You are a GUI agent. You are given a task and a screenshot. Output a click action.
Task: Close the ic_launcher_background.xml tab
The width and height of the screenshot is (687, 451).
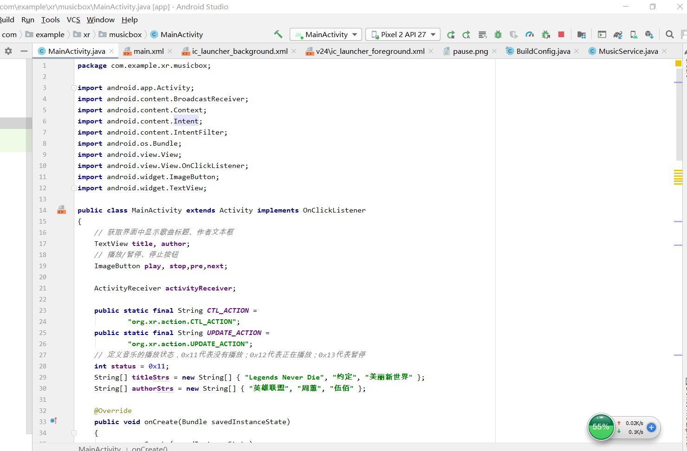coord(294,51)
